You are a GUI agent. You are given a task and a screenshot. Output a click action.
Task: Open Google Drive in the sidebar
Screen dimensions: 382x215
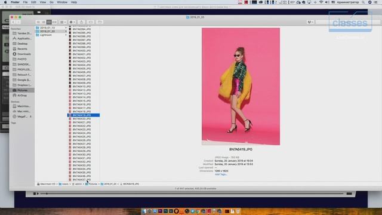(22, 80)
